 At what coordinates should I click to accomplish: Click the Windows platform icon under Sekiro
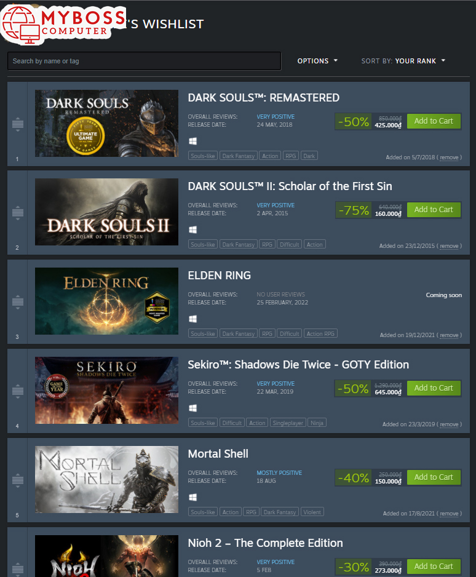(192, 408)
